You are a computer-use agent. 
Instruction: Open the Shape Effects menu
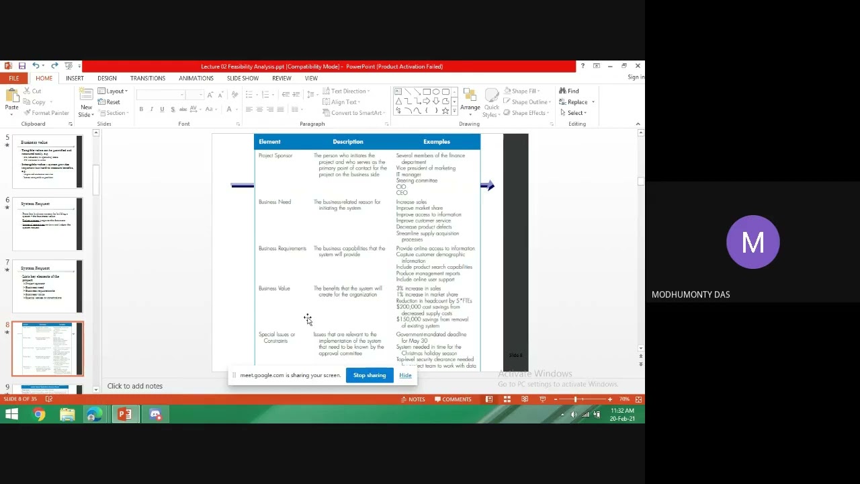tap(526, 113)
